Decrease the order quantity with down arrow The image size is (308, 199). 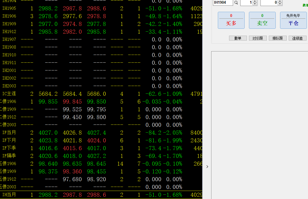[x=255, y=4]
